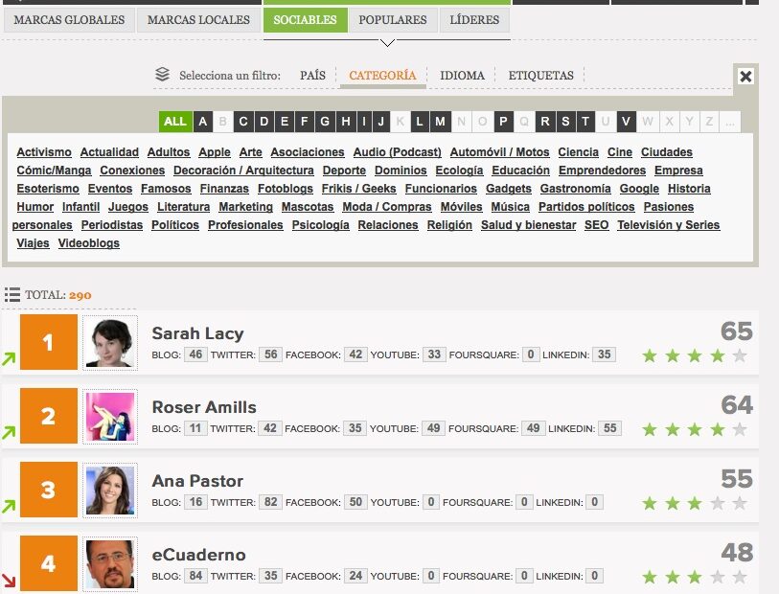The image size is (779, 594).
Task: Open the Marketing category
Action: 246,207
